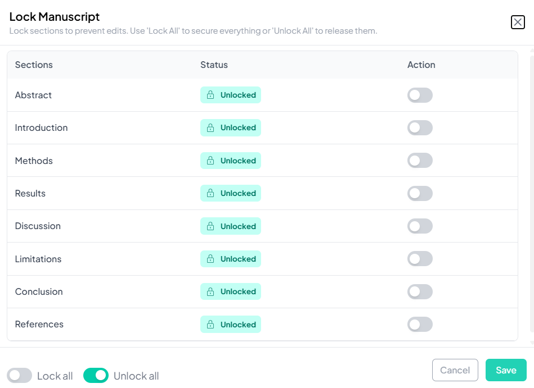Toggle the References section lock switch

(x=420, y=325)
